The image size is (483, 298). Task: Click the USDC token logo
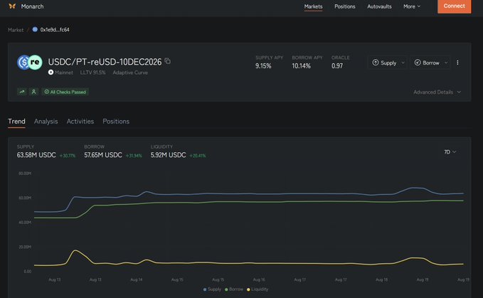pyautogui.click(x=23, y=63)
